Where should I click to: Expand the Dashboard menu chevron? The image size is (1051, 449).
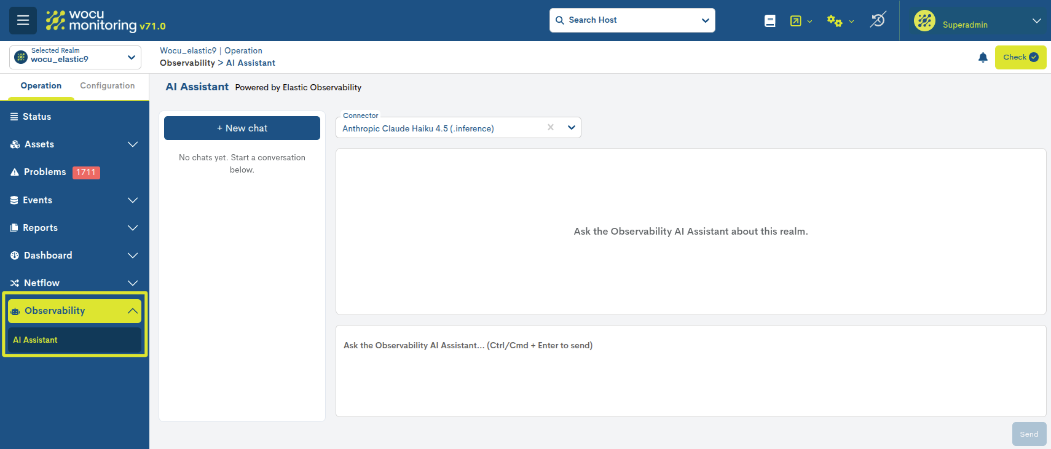(x=133, y=256)
